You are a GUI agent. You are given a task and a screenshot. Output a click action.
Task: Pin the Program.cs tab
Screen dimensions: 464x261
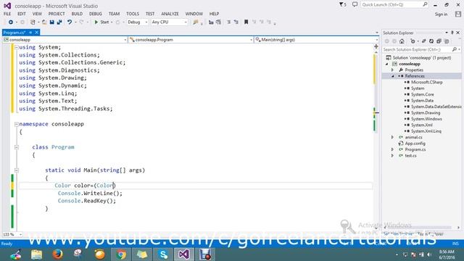coord(30,33)
